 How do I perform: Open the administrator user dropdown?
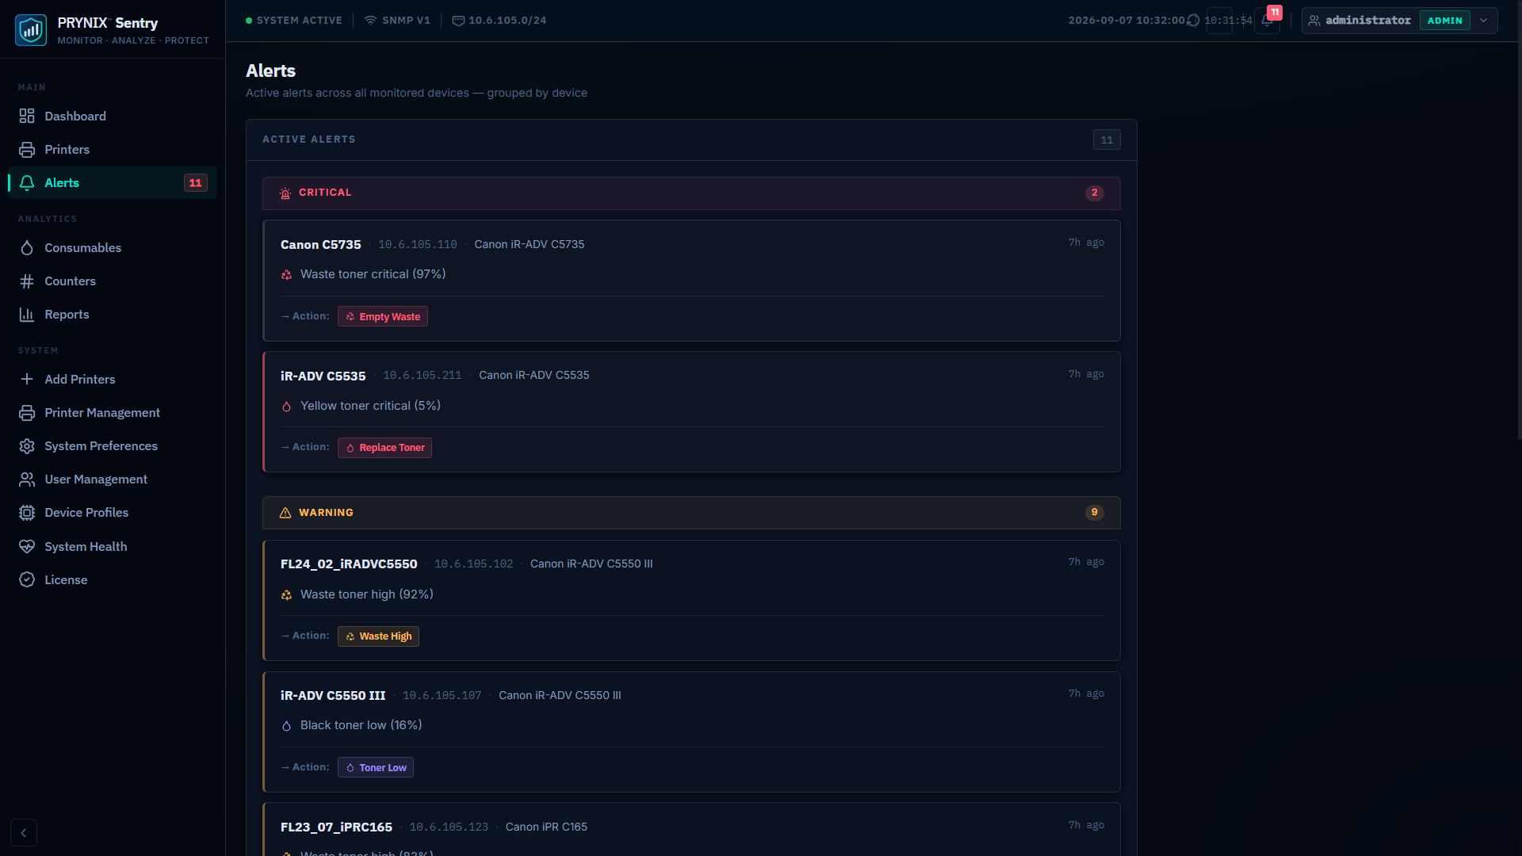(x=1399, y=20)
